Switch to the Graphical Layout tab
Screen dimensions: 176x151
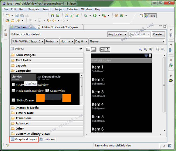point(24,139)
